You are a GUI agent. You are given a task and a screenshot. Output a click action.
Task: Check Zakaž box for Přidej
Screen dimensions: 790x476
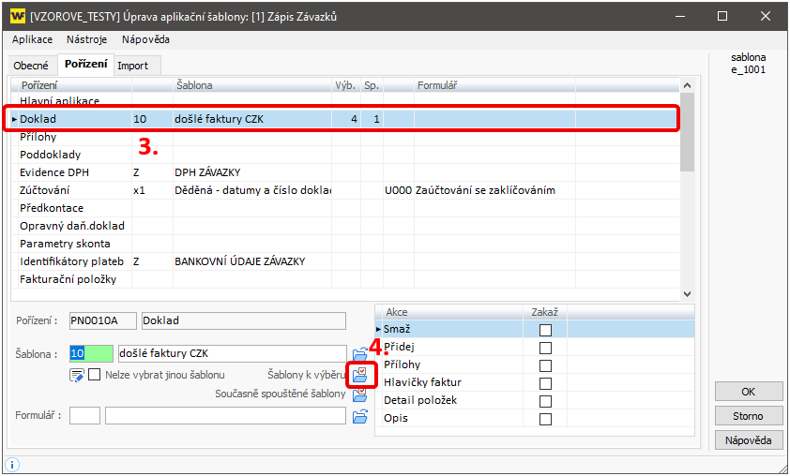(545, 348)
